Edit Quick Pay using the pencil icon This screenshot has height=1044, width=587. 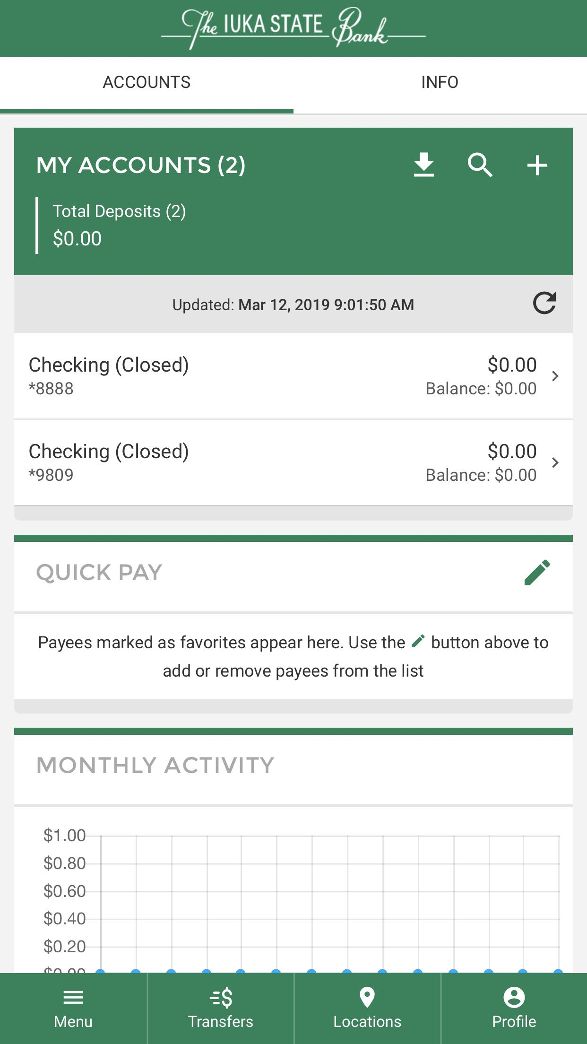[x=537, y=573]
